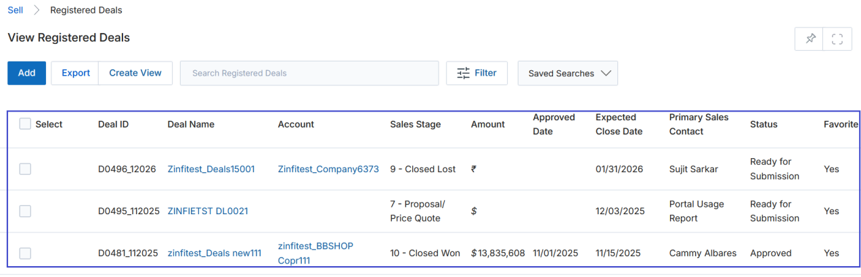Click the $13,835,608 amount cell
The image size is (861, 277).
click(x=498, y=253)
